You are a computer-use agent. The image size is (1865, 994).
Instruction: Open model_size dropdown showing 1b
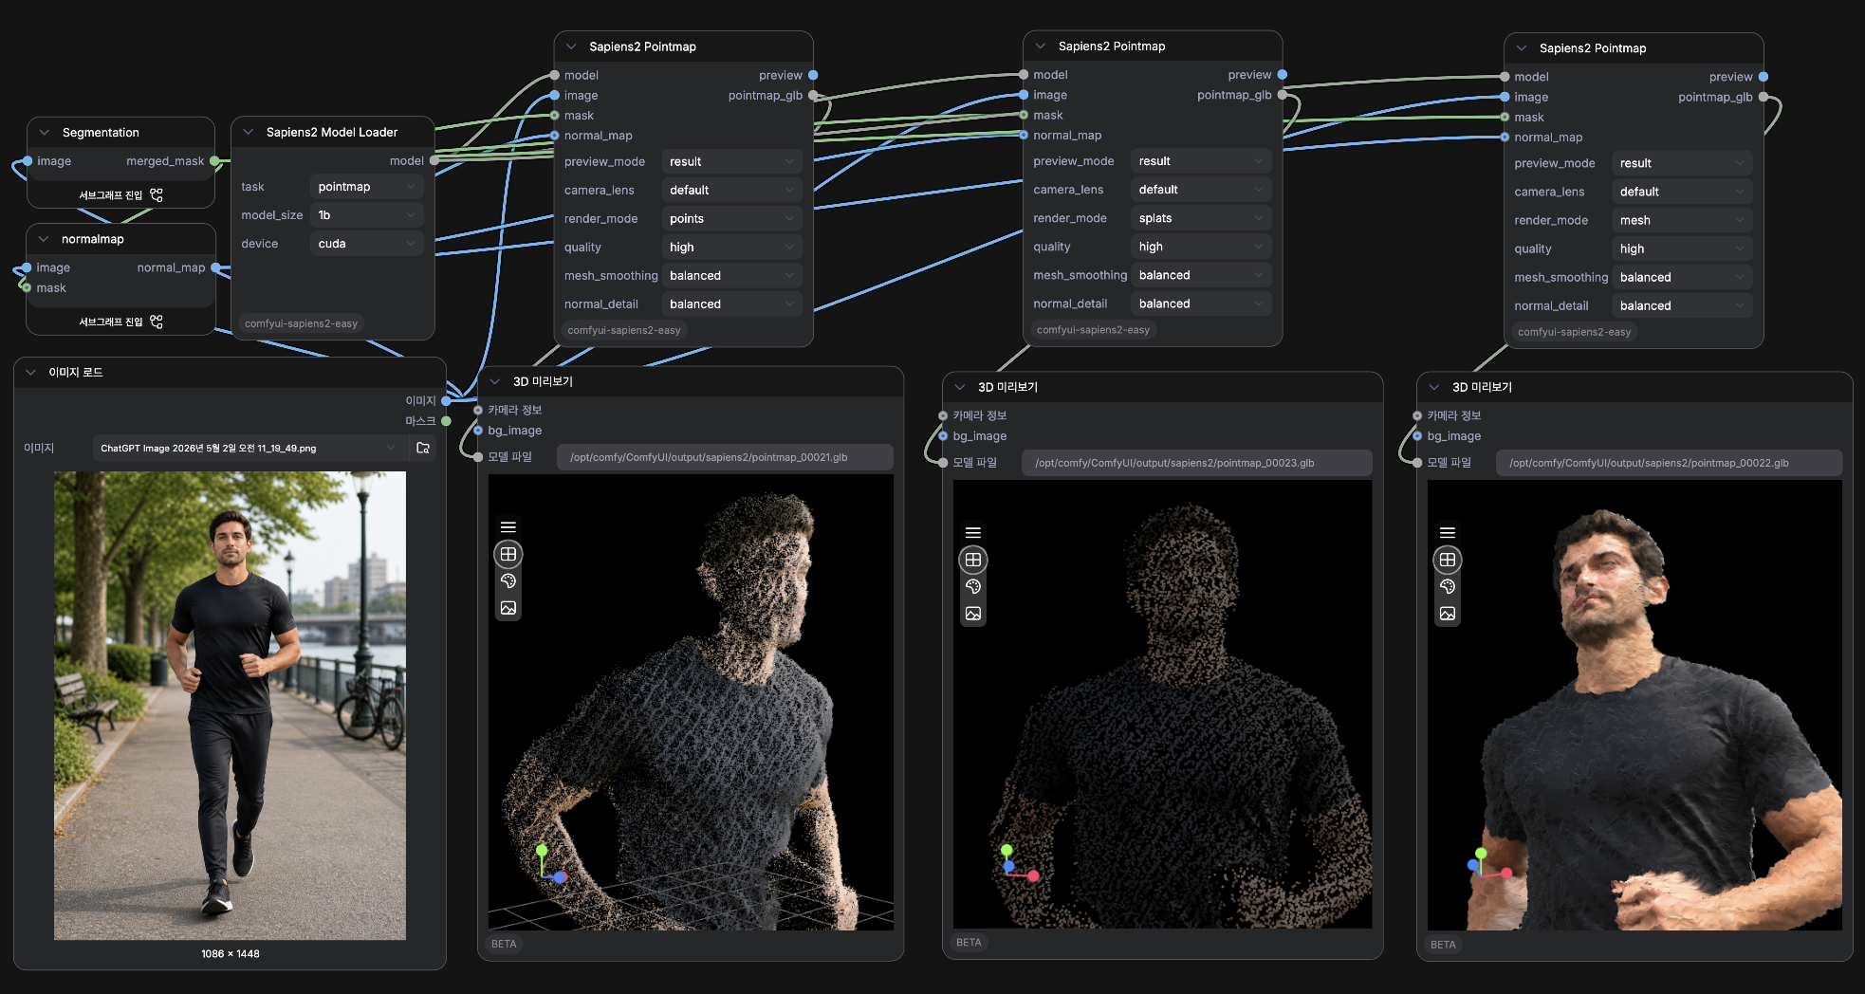(366, 215)
